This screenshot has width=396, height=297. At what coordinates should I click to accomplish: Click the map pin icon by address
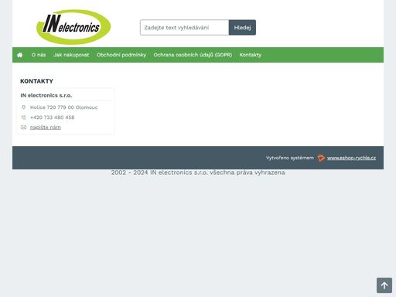click(x=23, y=108)
